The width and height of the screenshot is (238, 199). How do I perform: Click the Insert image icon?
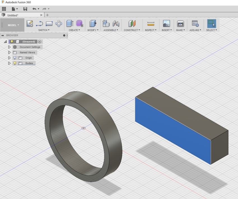tap(166, 24)
